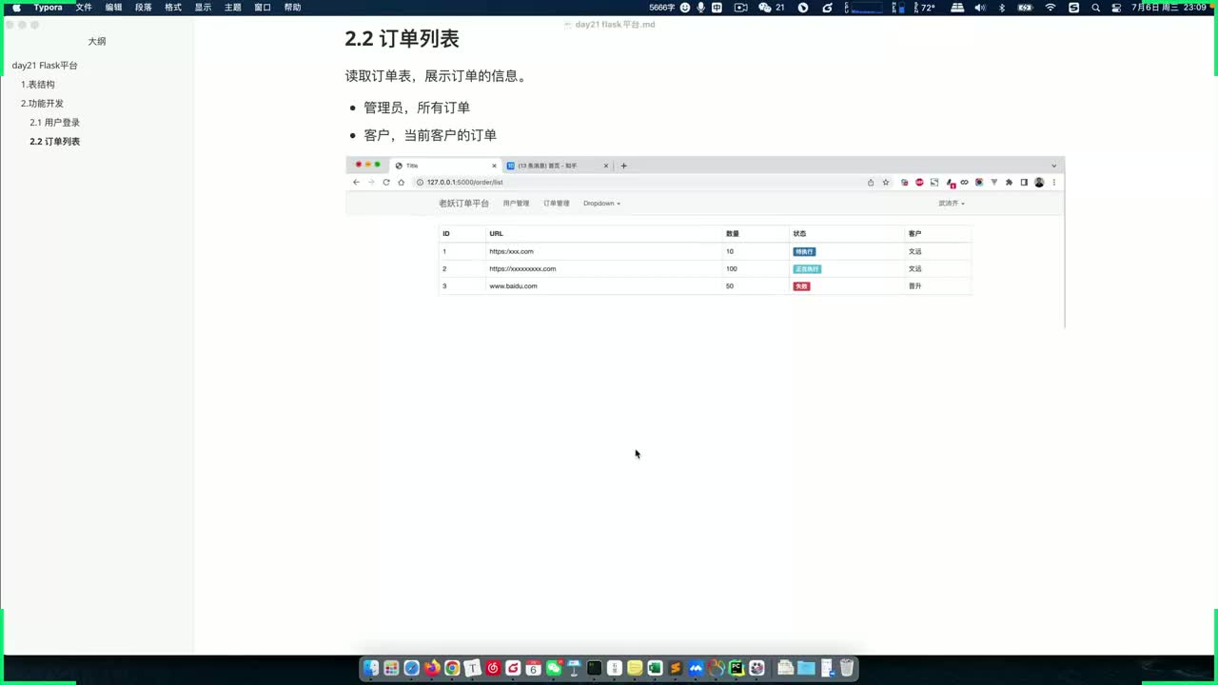Open WeChat from the dock

554,669
